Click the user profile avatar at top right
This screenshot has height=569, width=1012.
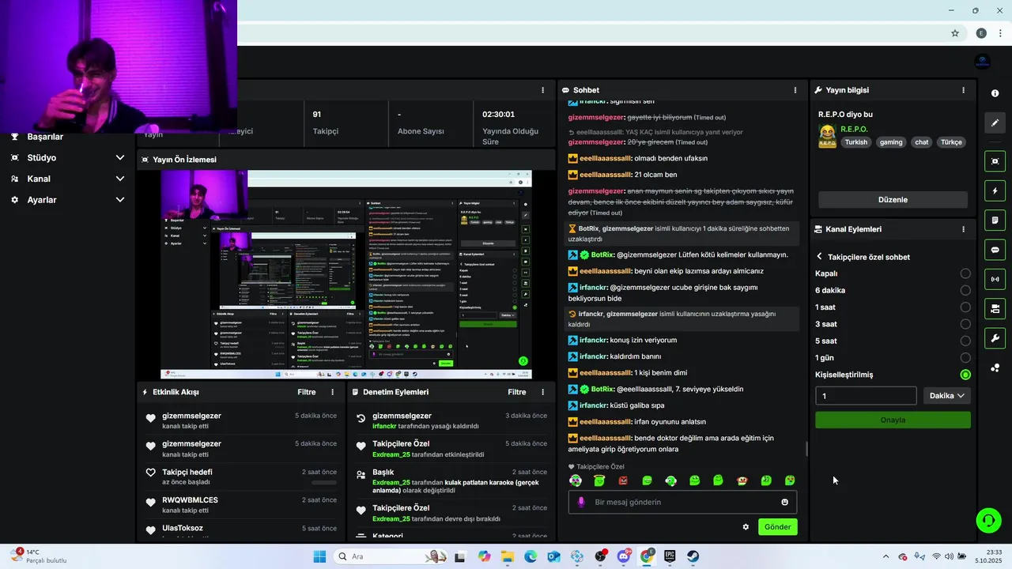tap(983, 62)
